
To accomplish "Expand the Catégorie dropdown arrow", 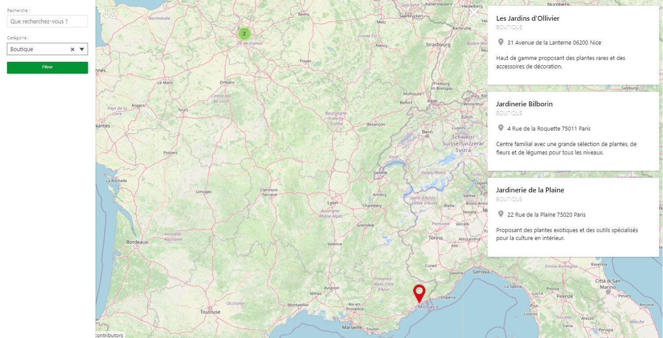I will tap(82, 49).
